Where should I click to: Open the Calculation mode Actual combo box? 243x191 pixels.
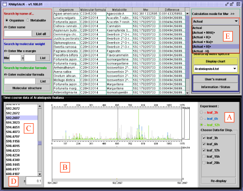click(215, 21)
